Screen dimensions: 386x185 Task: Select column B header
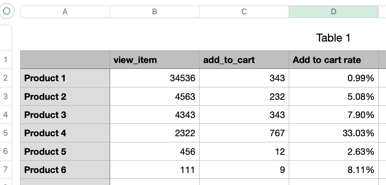[155, 12]
